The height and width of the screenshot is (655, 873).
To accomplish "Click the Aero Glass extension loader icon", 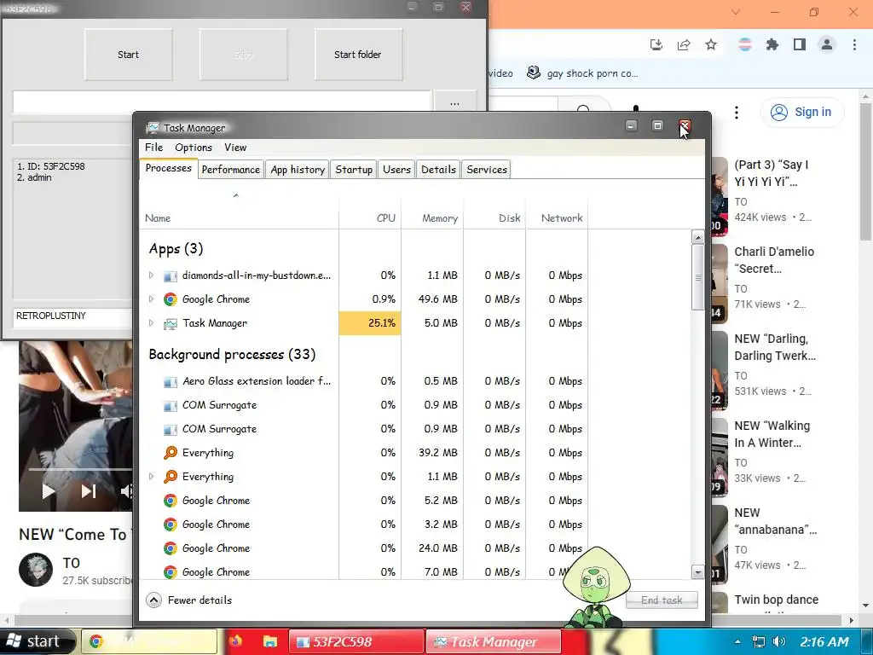I will click(x=171, y=381).
